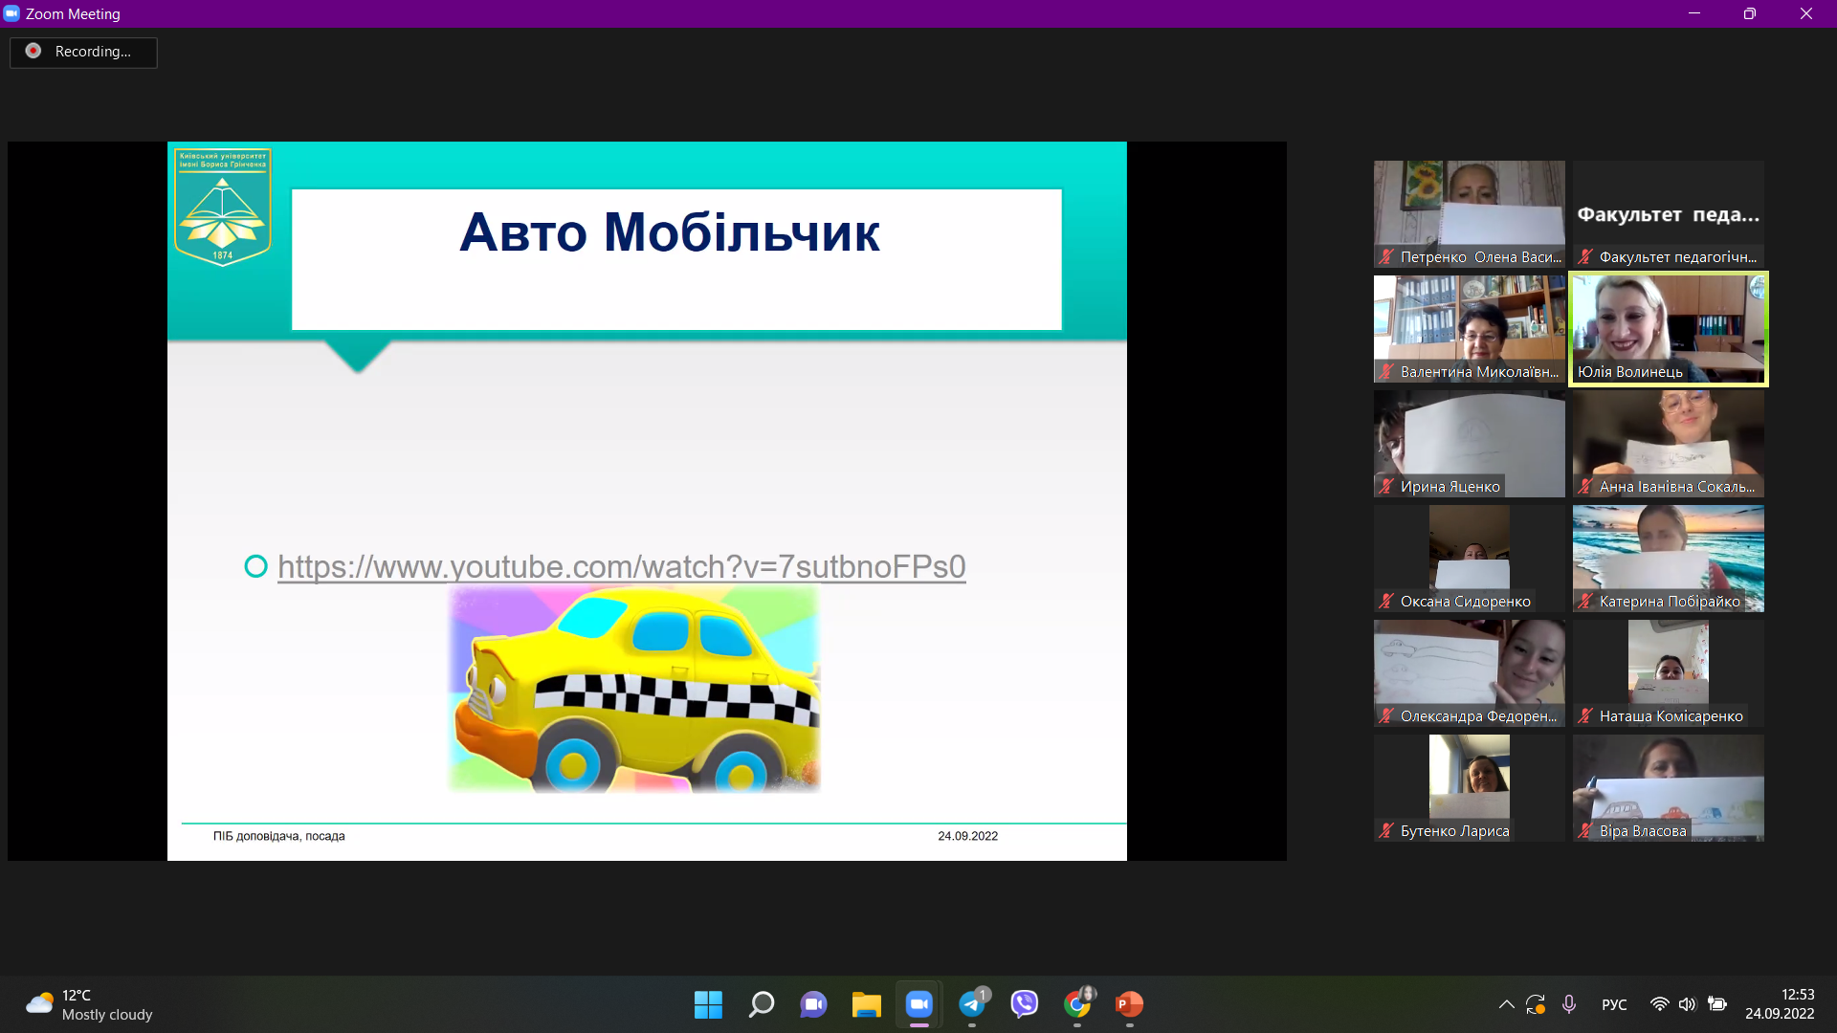
Task: Open PowerPoint from the taskbar
Action: pos(1129,1005)
